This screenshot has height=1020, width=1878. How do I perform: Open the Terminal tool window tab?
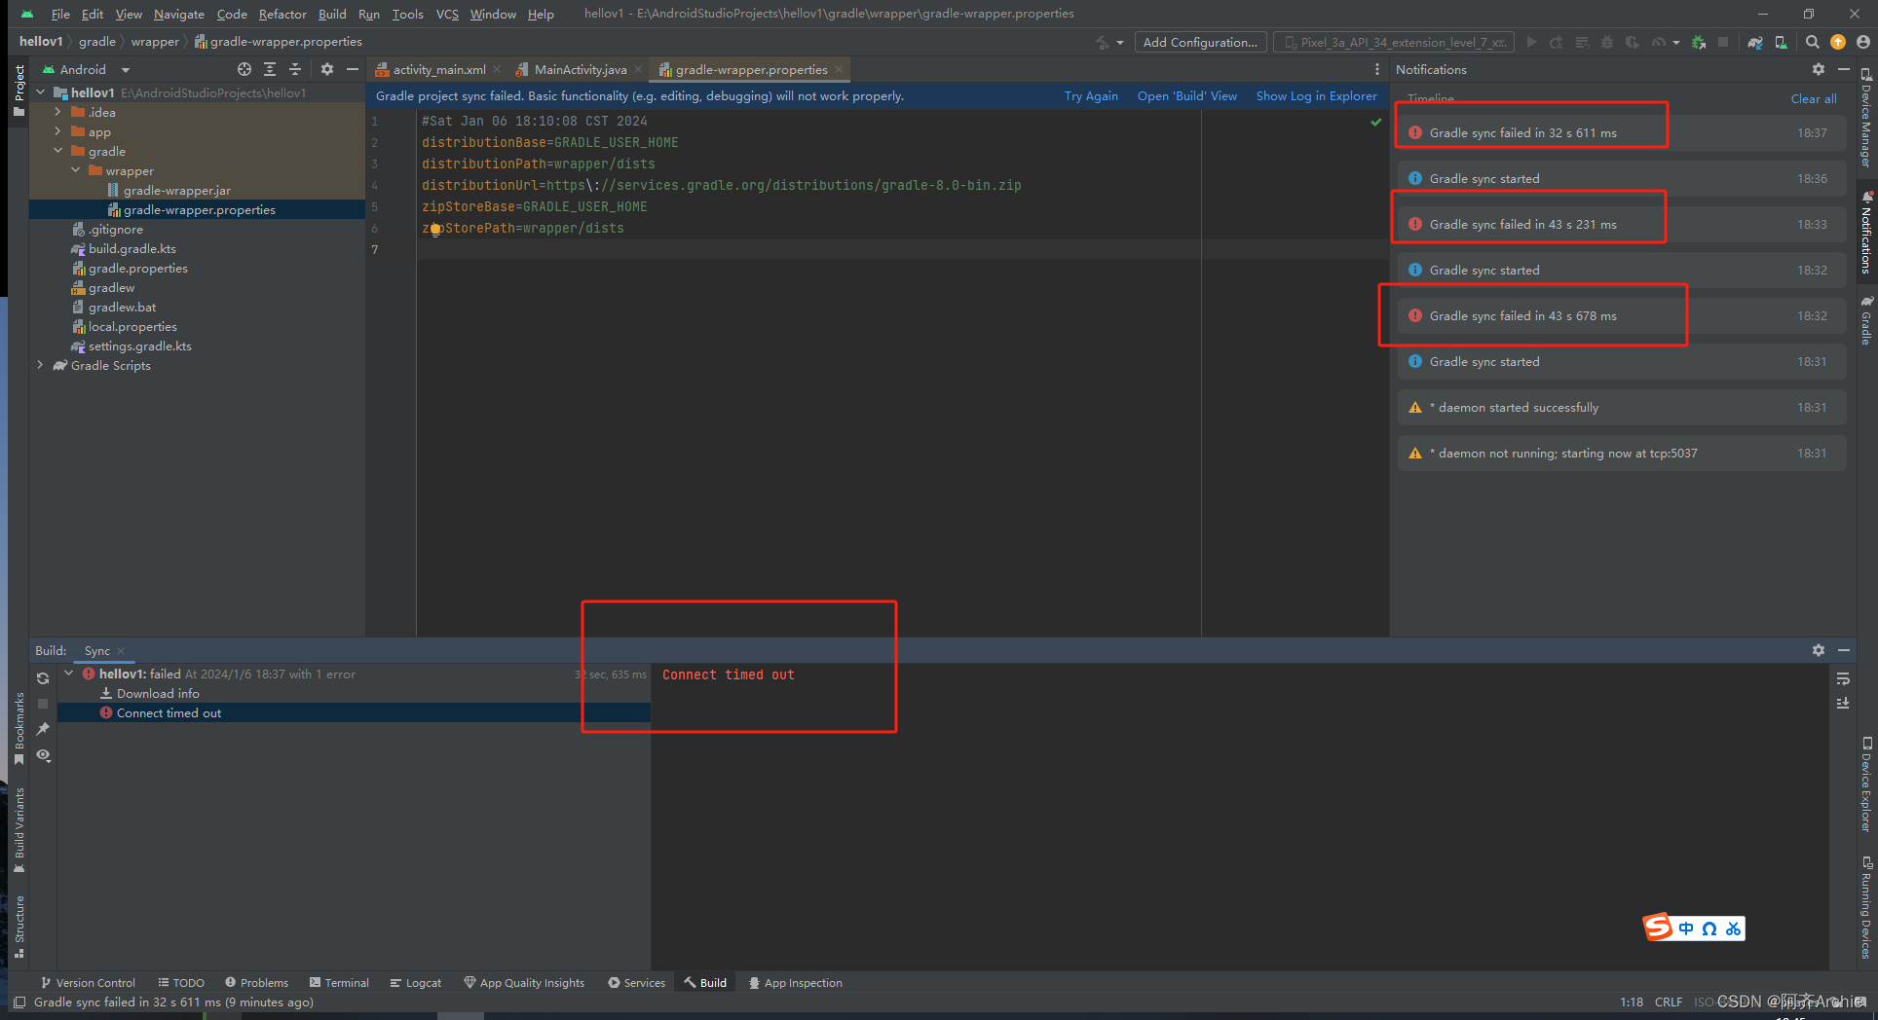[x=339, y=983]
